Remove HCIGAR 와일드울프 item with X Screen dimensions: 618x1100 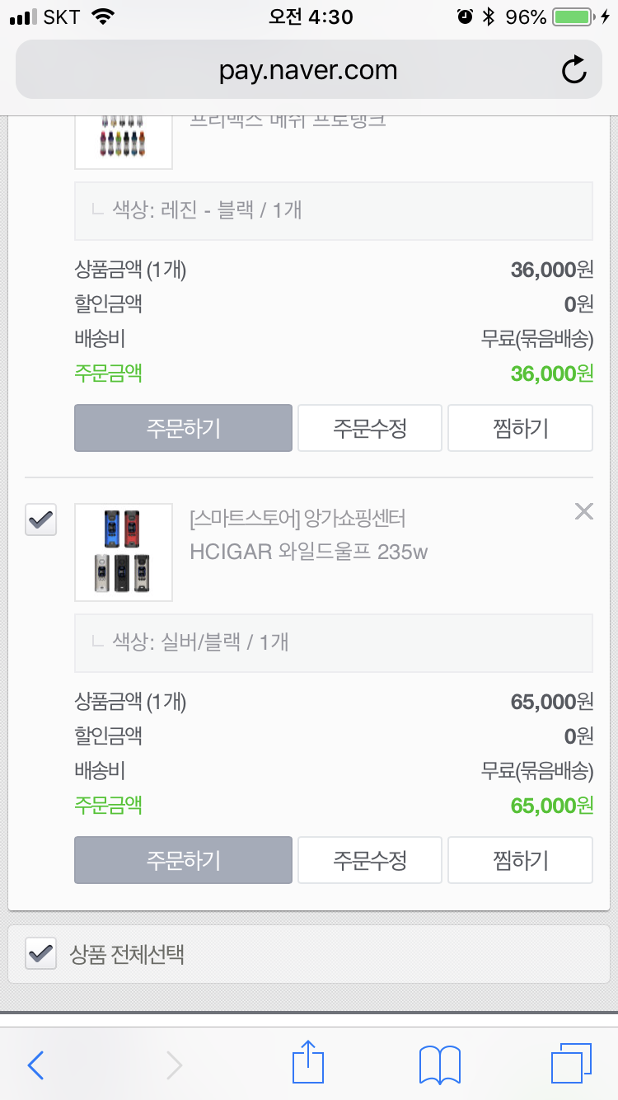coord(583,512)
